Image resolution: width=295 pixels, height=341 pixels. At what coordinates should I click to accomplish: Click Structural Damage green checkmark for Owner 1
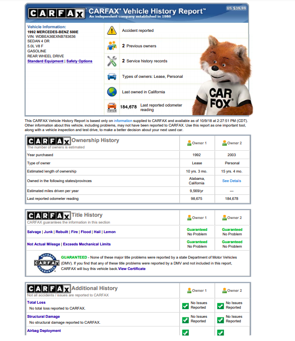pos(185,320)
